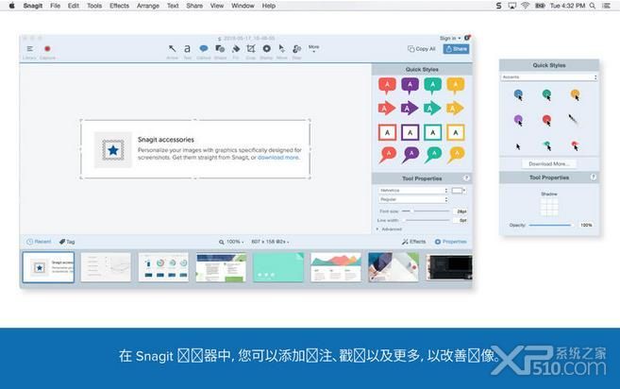
Task: Click the Copy All button
Action: click(422, 49)
